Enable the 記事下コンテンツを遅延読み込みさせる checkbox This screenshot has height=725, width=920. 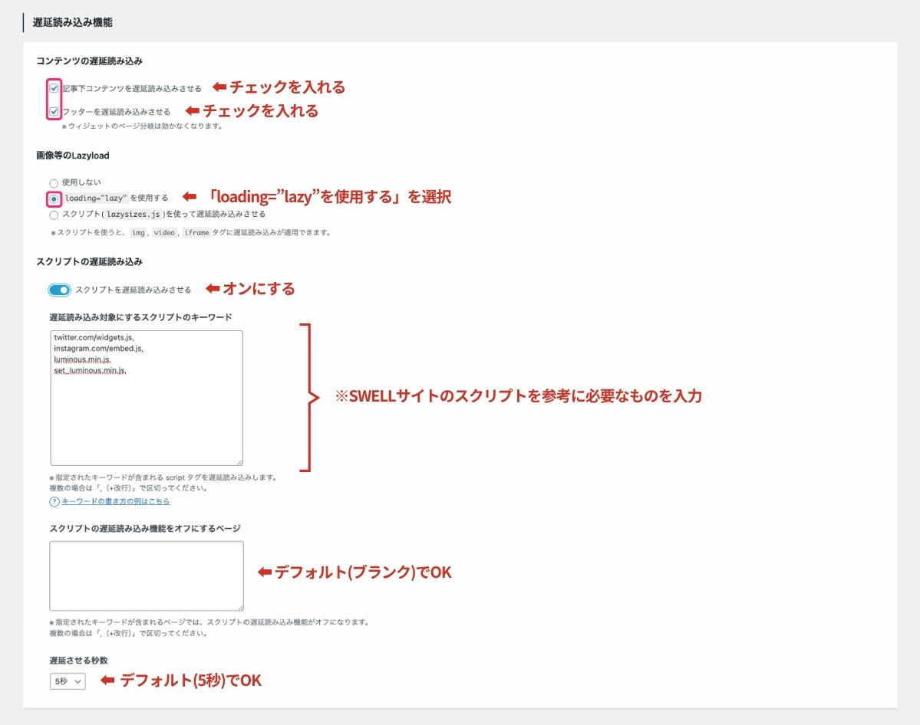(x=53, y=87)
